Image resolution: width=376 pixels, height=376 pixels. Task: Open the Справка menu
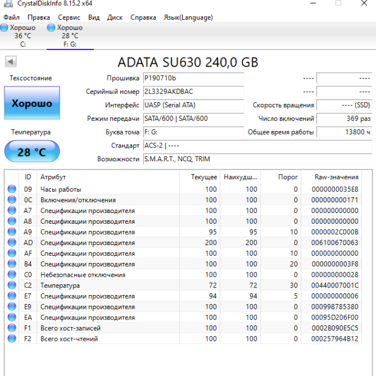[143, 17]
